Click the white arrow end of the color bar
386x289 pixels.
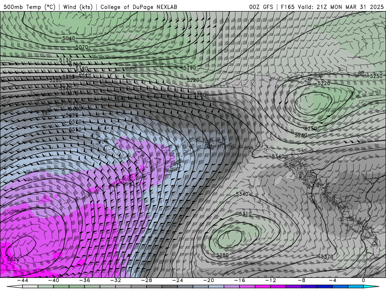(14, 287)
